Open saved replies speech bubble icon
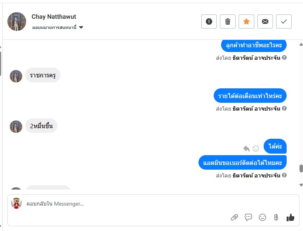Image resolution: width=303 pixels, height=231 pixels. (248, 217)
